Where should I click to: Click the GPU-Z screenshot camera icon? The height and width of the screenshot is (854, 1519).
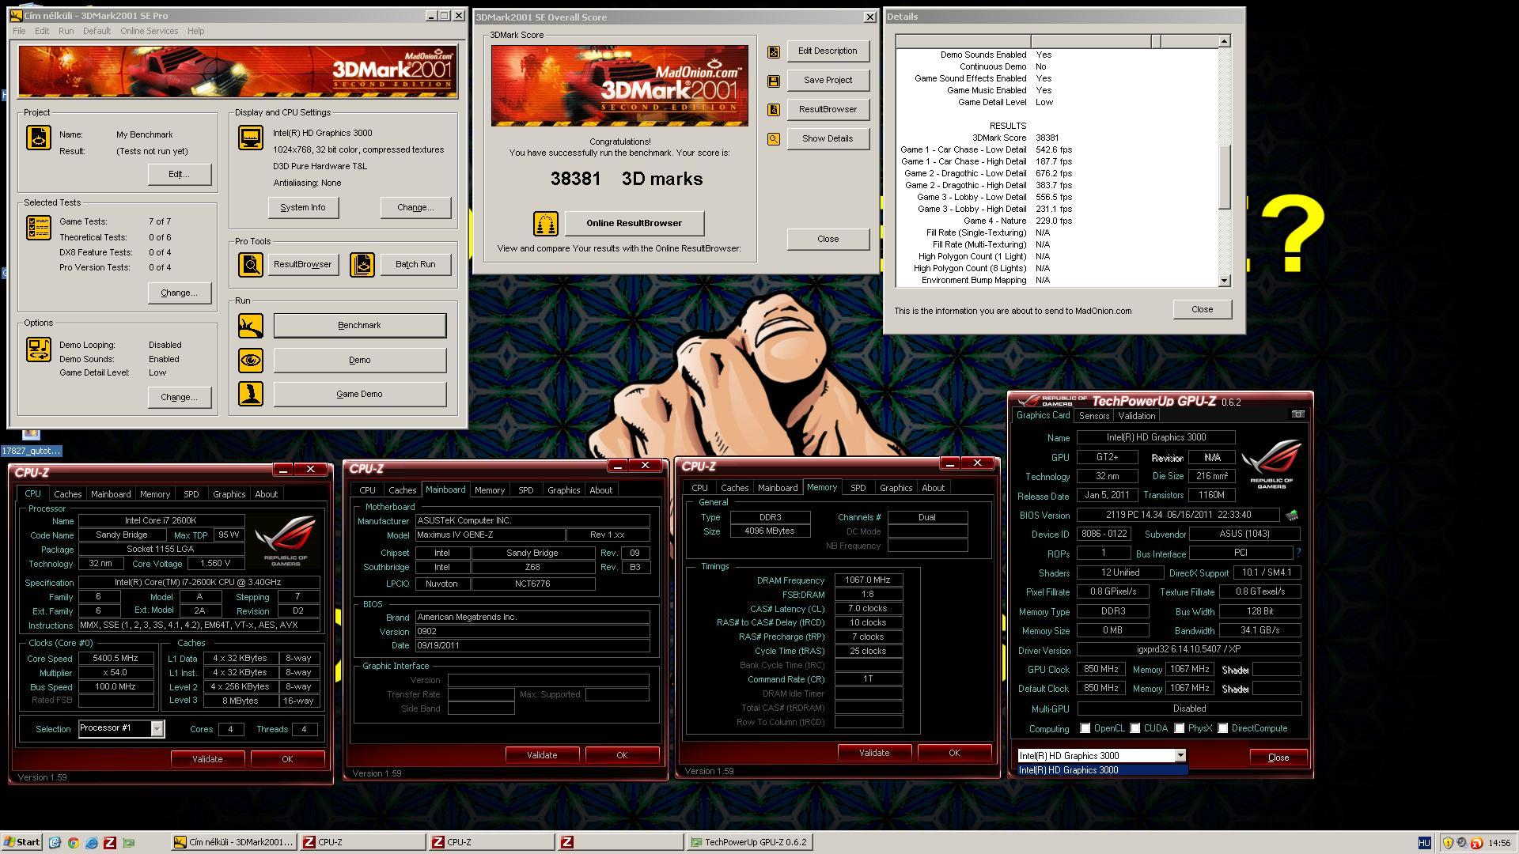click(x=1297, y=414)
